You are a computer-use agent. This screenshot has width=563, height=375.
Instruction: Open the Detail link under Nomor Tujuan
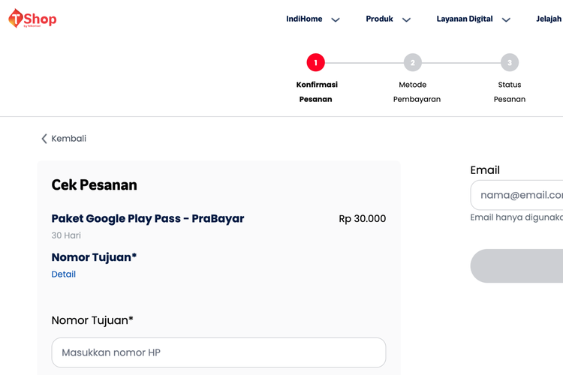[x=64, y=274]
